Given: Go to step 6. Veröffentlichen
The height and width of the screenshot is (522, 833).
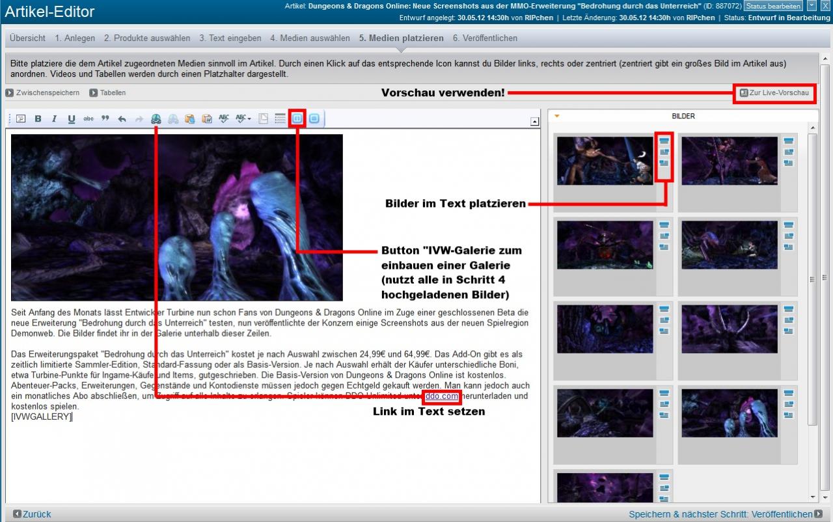Looking at the screenshot, I should (485, 38).
